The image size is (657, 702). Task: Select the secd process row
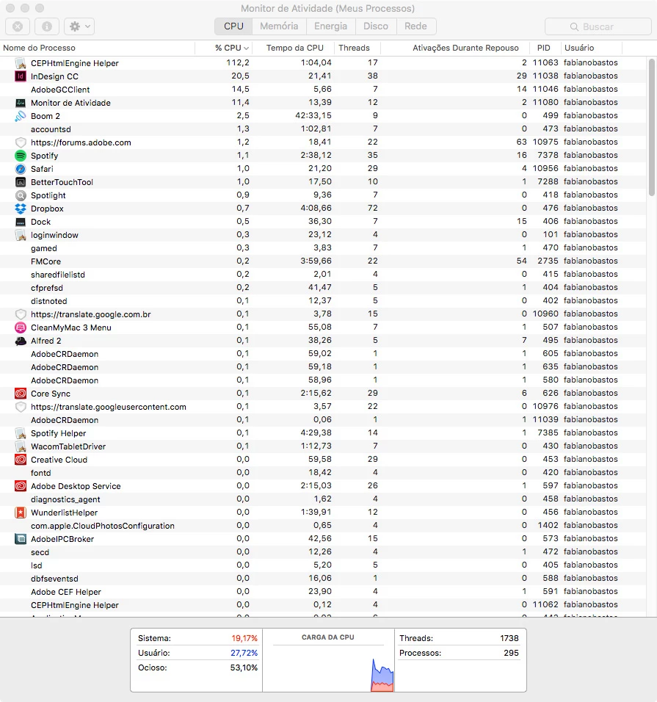(323, 552)
